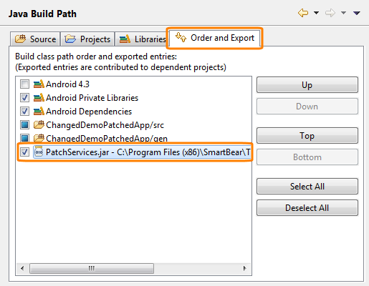Viewport: 369px width, 286px height.
Task: Click the back navigation arrow icon
Action: [x=303, y=13]
